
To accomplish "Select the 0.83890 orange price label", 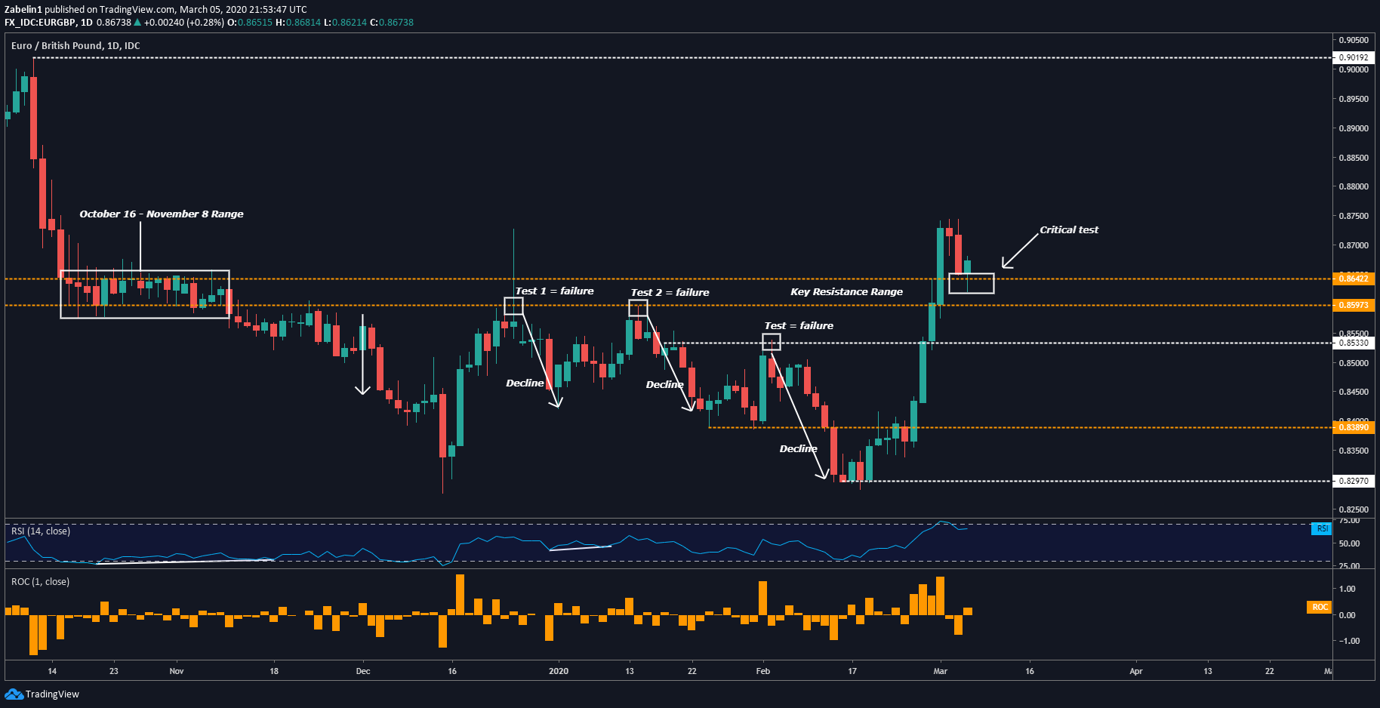I will click(1354, 427).
